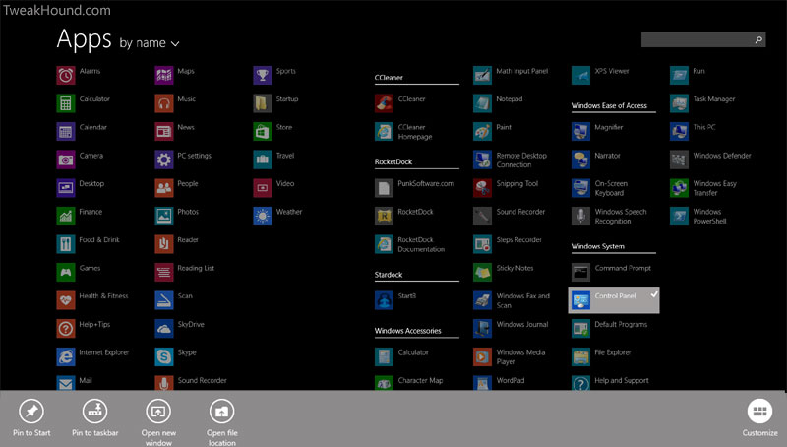Deselect the checked Control Panel tile
Image resolution: width=787 pixels, height=447 pixels.
click(613, 300)
